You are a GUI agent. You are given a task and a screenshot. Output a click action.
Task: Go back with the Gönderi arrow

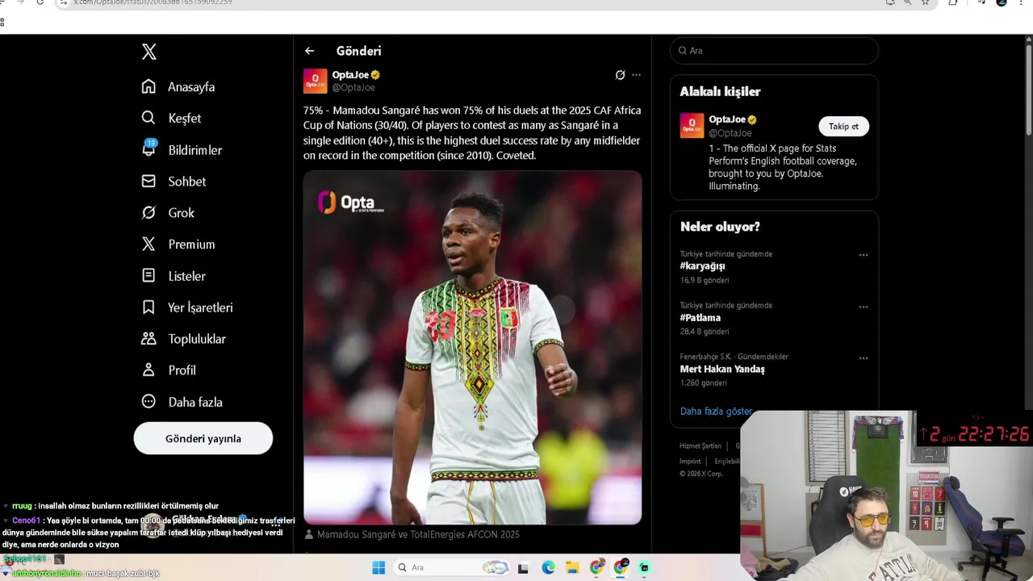tap(309, 51)
